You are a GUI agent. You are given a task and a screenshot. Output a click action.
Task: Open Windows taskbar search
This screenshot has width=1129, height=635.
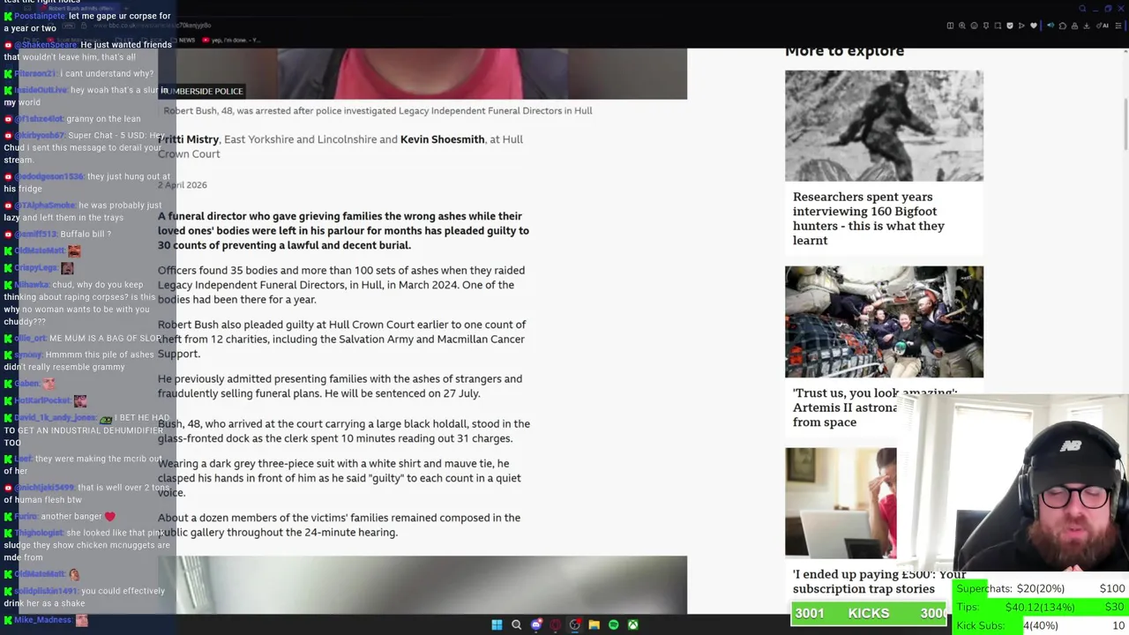click(516, 624)
